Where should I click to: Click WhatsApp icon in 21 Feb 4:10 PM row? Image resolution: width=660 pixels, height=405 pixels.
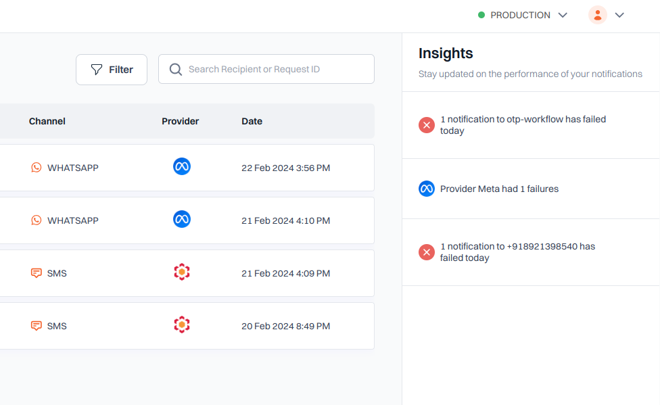coord(37,220)
